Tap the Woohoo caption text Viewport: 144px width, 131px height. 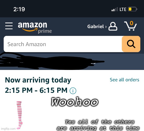click(x=74, y=102)
